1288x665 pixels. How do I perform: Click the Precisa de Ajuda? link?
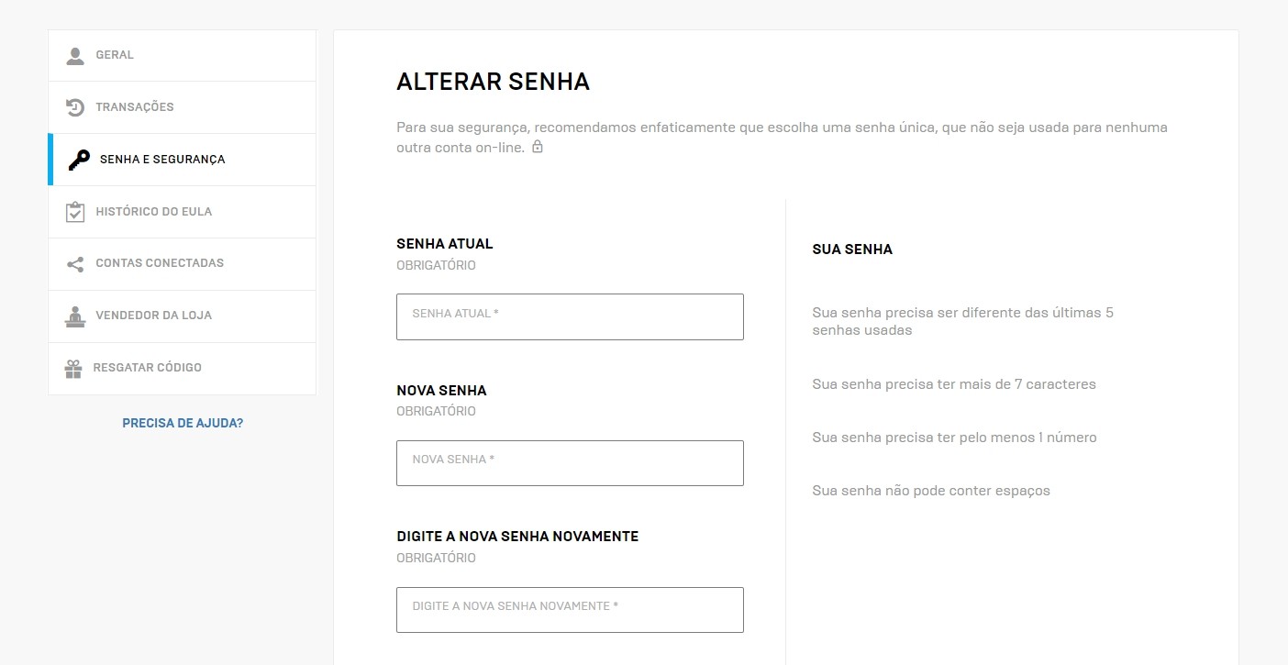(183, 424)
